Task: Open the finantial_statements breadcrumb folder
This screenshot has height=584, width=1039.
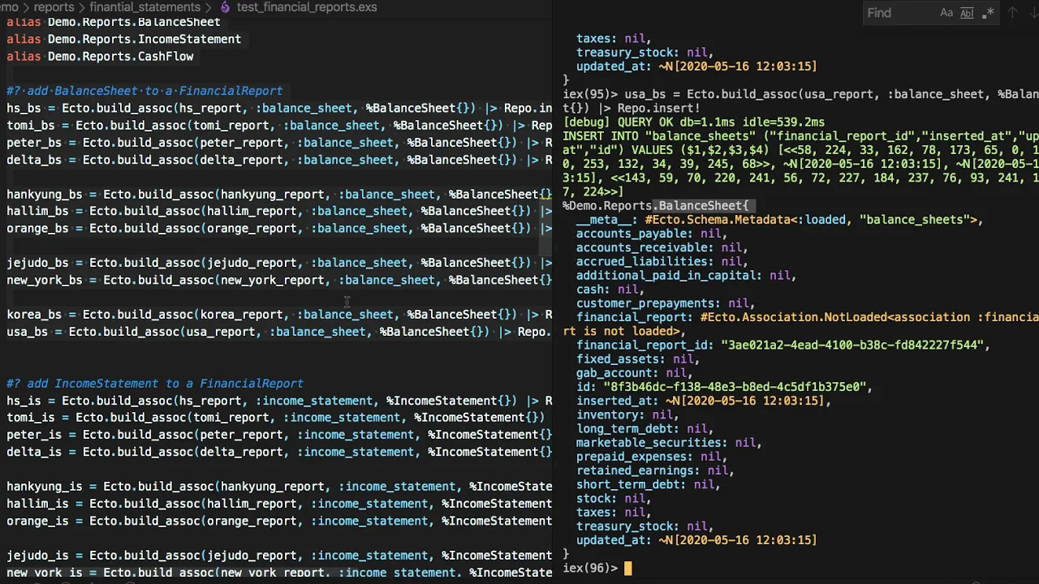Action: (144, 7)
